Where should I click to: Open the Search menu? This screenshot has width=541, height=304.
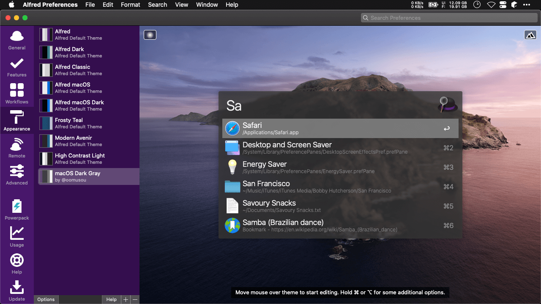(158, 5)
